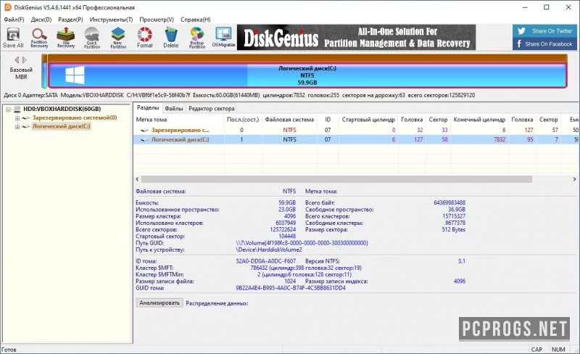The height and width of the screenshot is (354, 580).
Task: Open the Инструменты(T) menu
Action: [111, 20]
